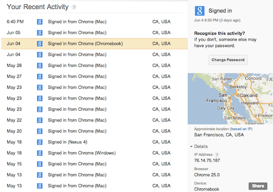The image size is (273, 192).
Task: Select the May 15 sign-in entry
Action: pos(94,164)
